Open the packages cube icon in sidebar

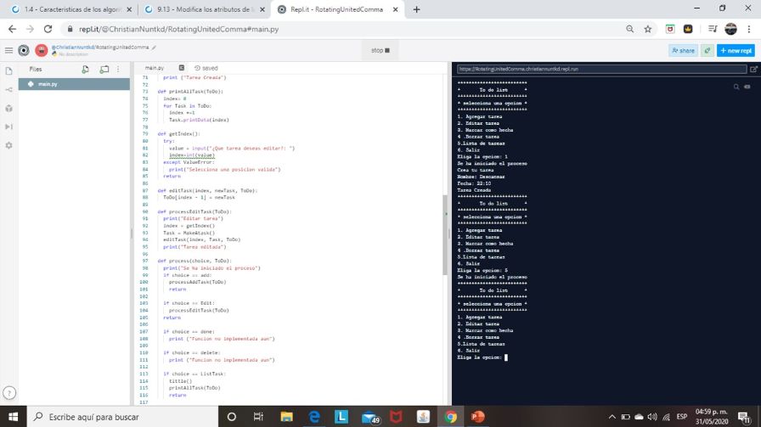[x=9, y=108]
